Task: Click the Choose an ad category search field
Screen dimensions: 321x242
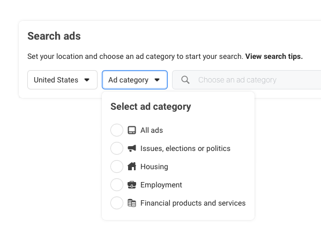Action: point(247,80)
